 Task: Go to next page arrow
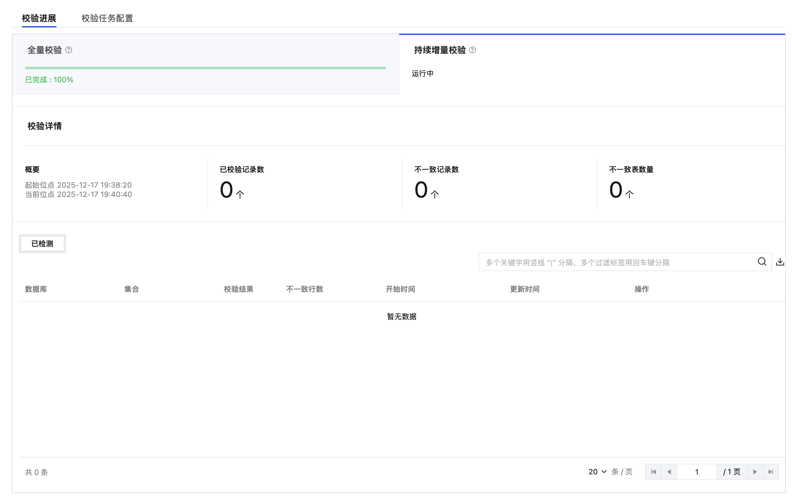755,472
